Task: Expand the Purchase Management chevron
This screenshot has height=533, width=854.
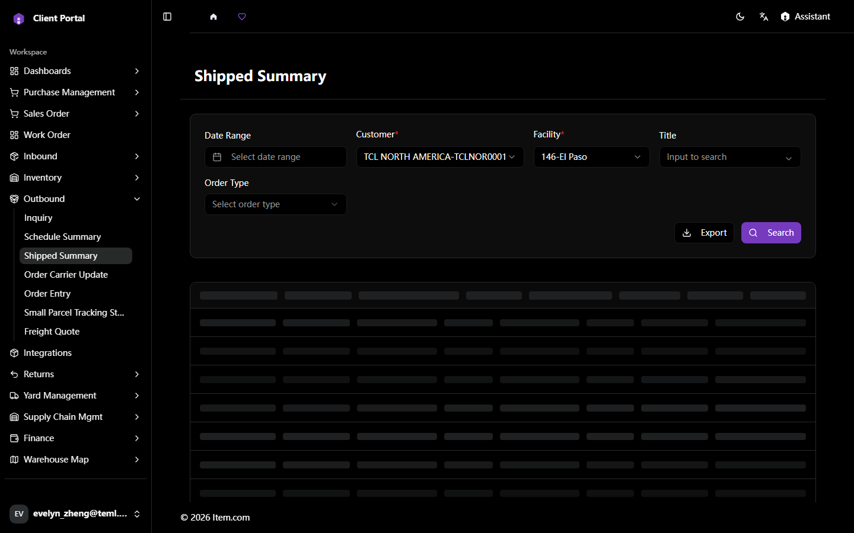Action: pos(137,92)
